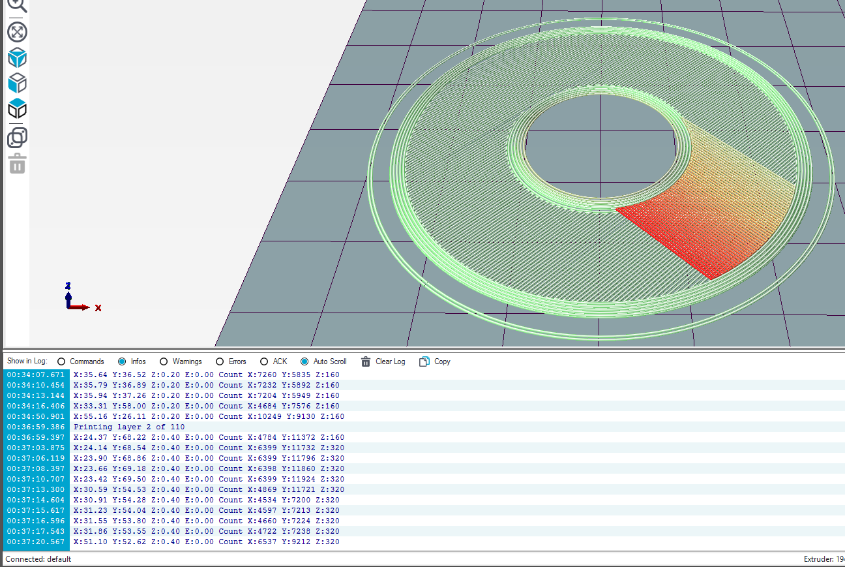Enable Commands in the log
The width and height of the screenshot is (845, 567).
tap(61, 361)
